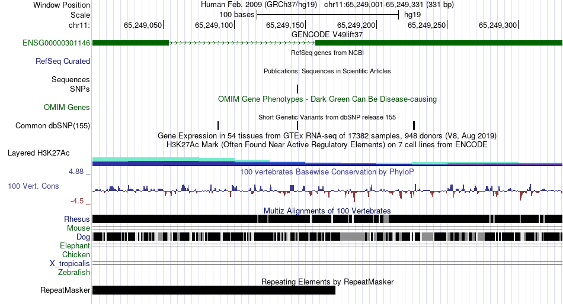Screen dimensions: 563x304
Task: Click the middle Common dbSNP variant marker
Action: (298, 126)
